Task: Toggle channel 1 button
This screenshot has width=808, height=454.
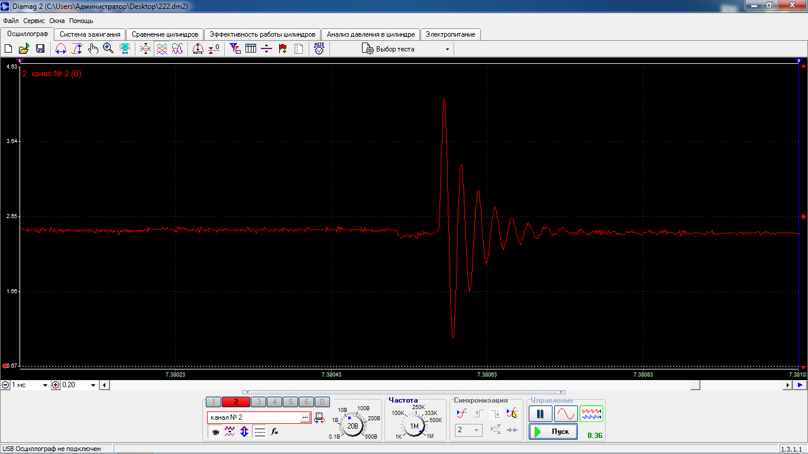Action: point(213,402)
